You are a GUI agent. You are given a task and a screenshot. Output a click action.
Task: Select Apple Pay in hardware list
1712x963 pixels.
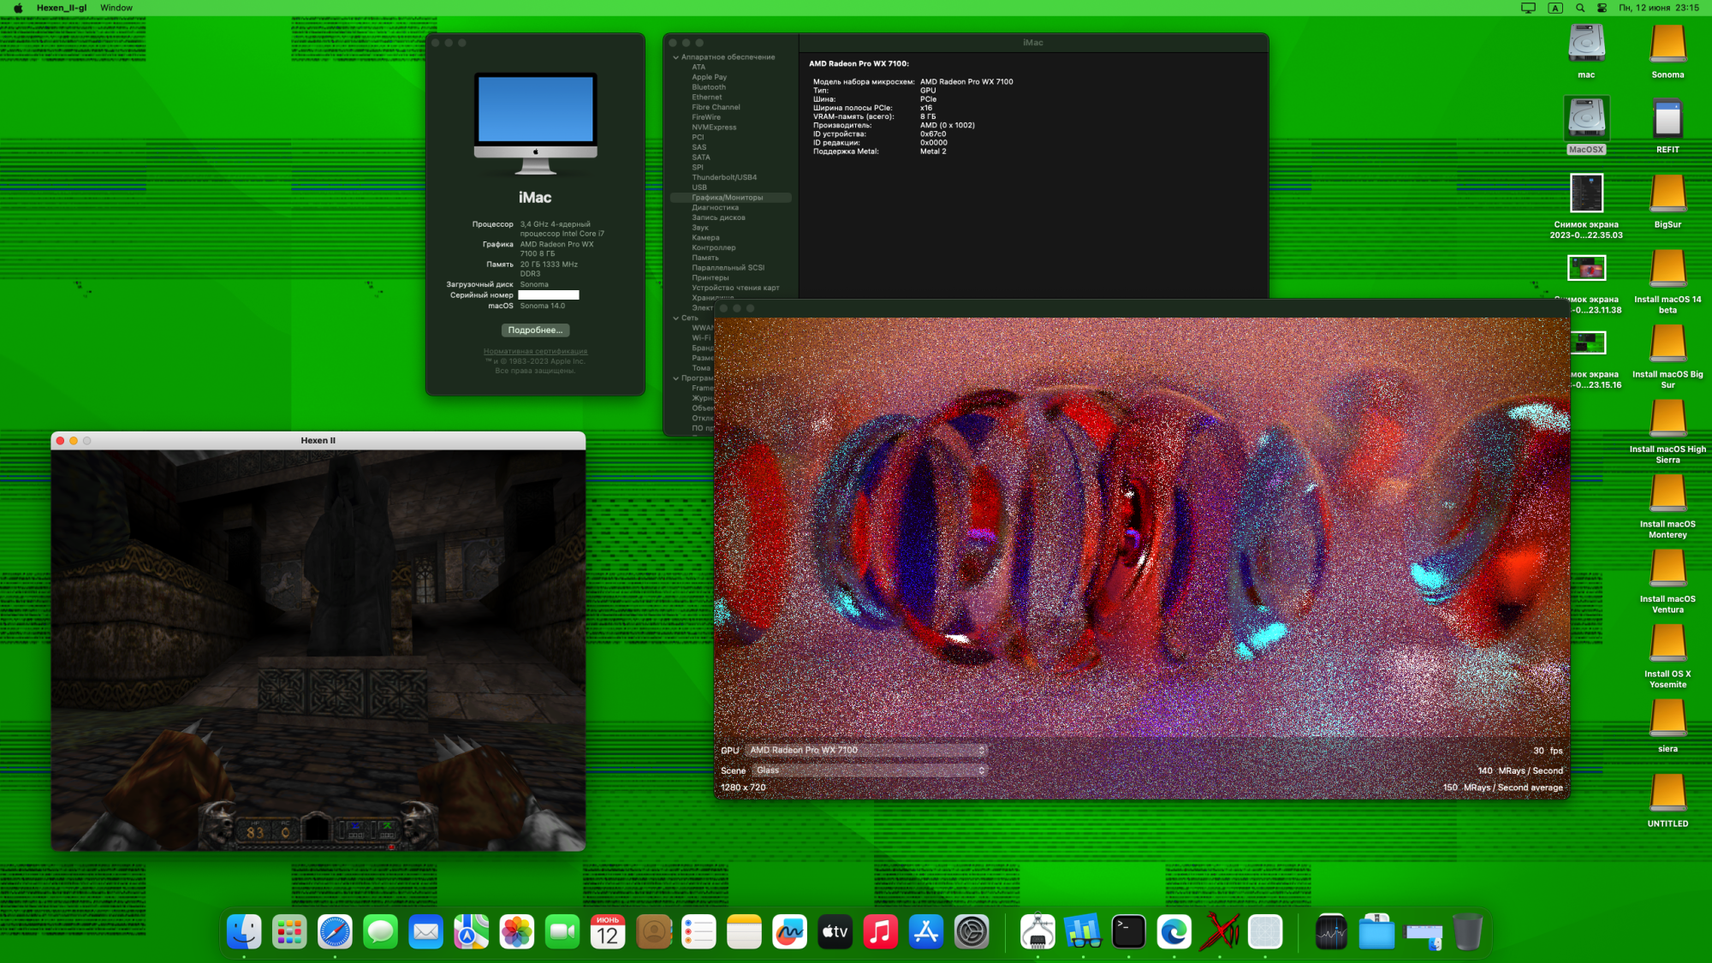point(710,77)
